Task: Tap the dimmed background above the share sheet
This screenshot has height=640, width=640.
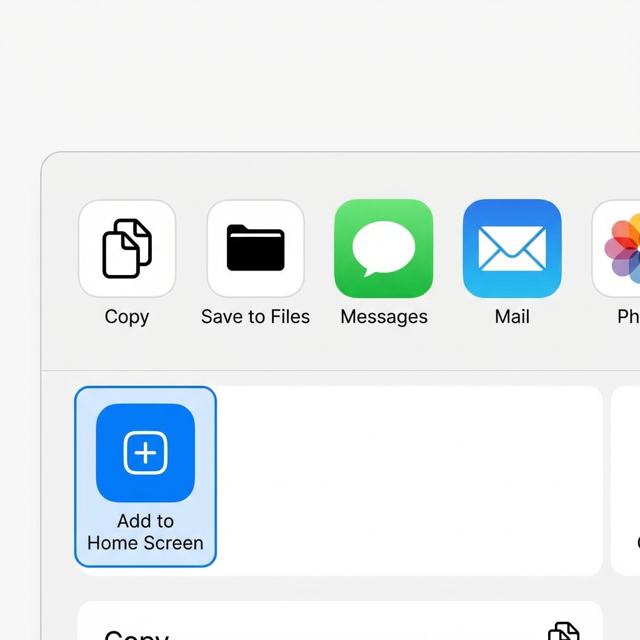Action: [320, 75]
